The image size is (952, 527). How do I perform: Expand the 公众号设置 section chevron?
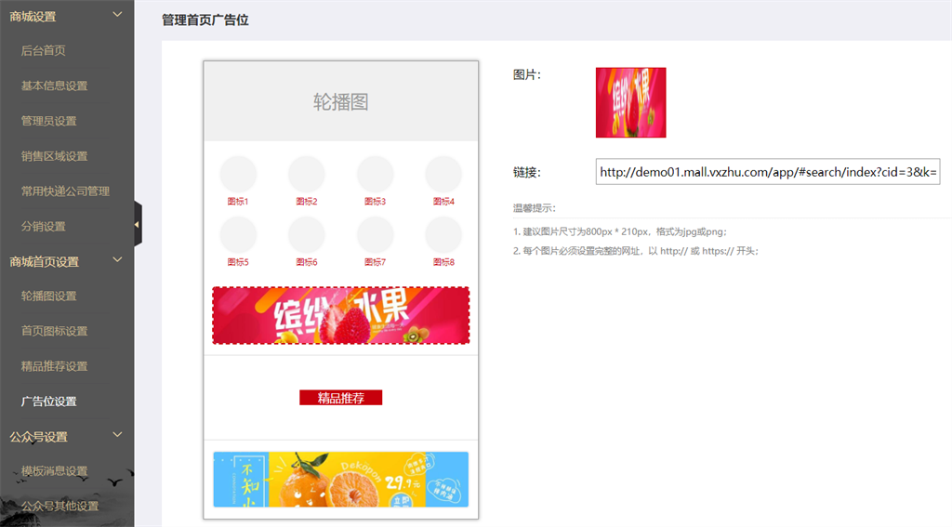click(117, 435)
